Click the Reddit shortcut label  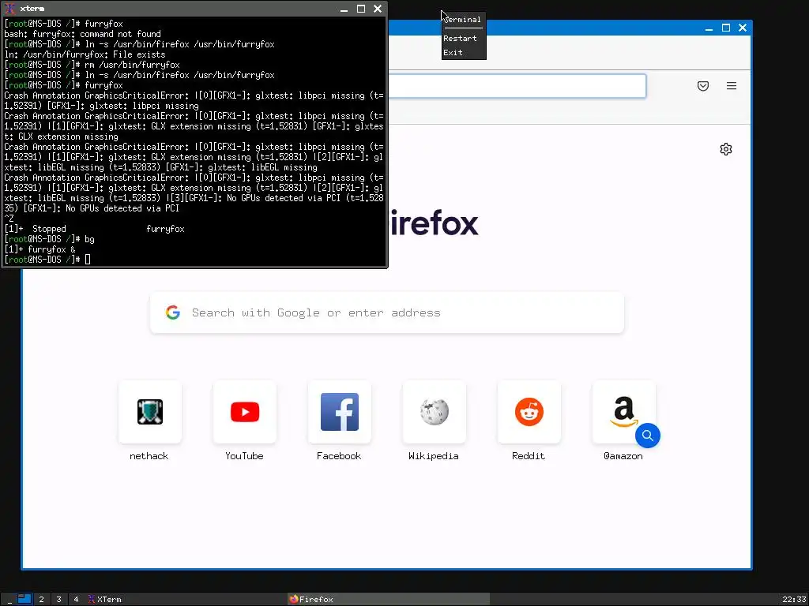point(529,456)
